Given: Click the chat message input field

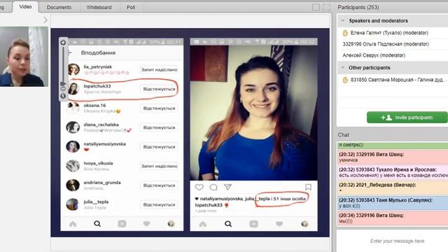Looking at the screenshot, I should [397, 241].
